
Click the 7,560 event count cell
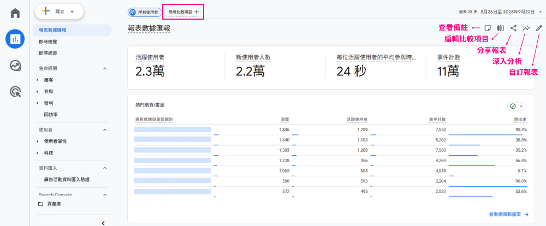point(440,150)
